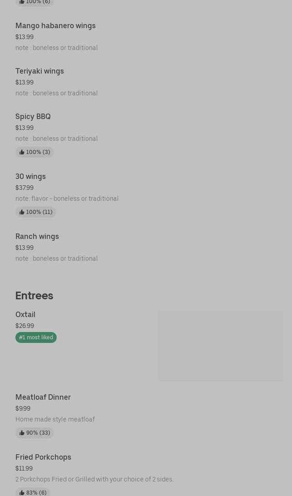
Task: Click the thumbs-up icon under 30 wings
Action: (22, 212)
